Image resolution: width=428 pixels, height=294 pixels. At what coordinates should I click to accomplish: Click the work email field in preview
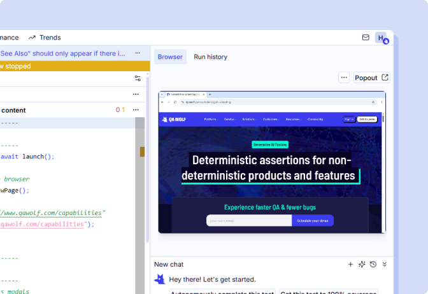(x=249, y=220)
